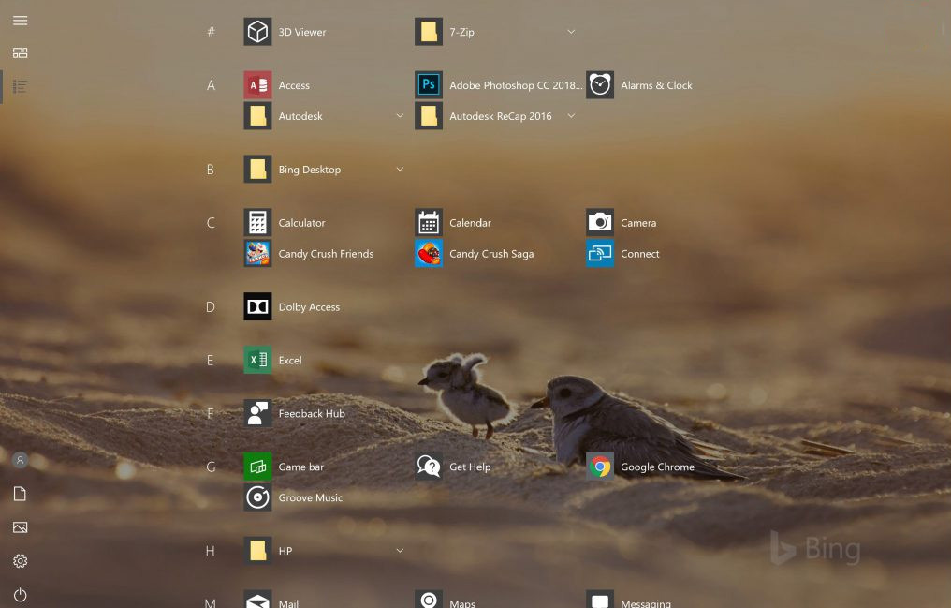Viewport: 951px width, 608px height.
Task: Open Alarms & Clock icon
Action: tap(600, 85)
